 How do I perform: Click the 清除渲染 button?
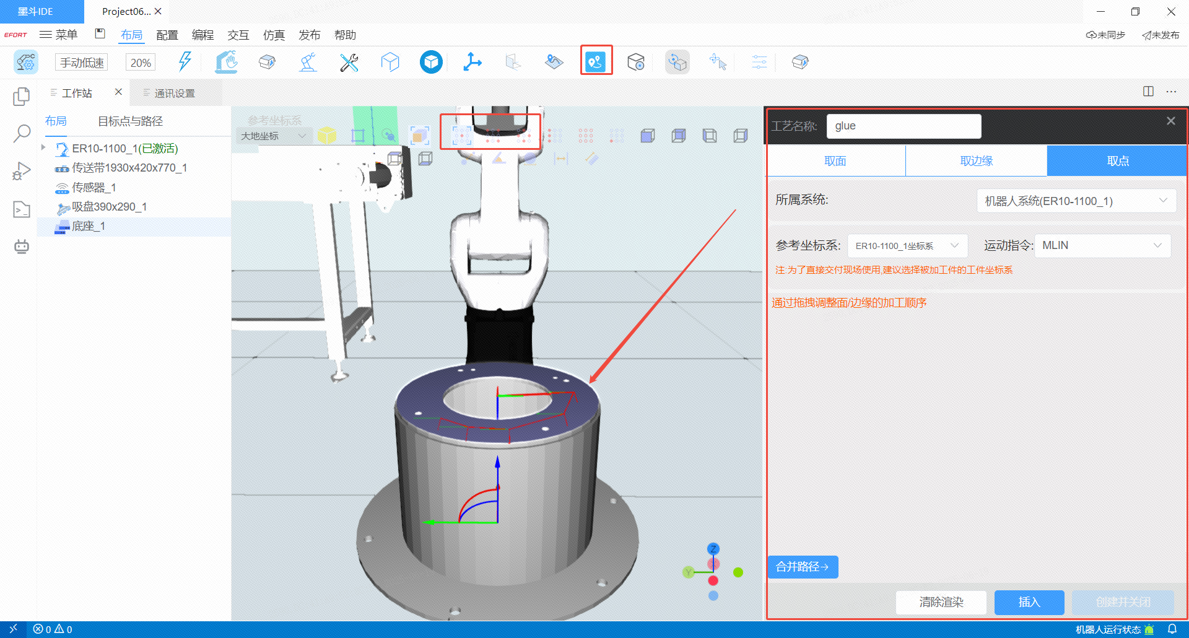pyautogui.click(x=941, y=602)
